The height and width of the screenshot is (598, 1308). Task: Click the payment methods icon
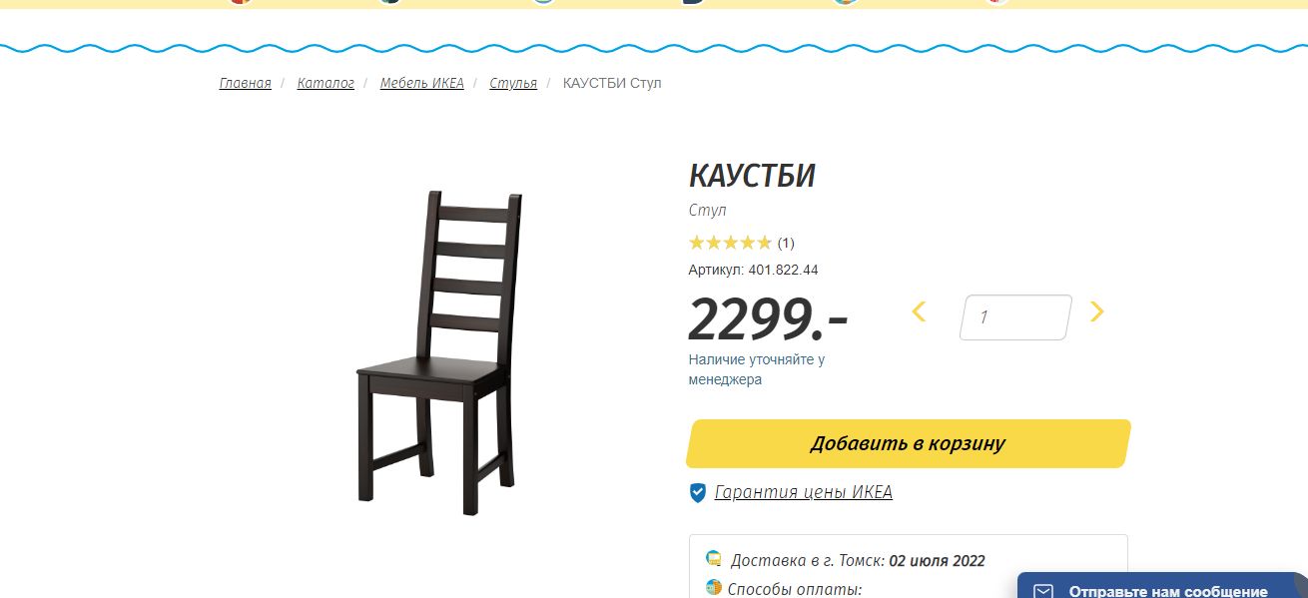713,588
